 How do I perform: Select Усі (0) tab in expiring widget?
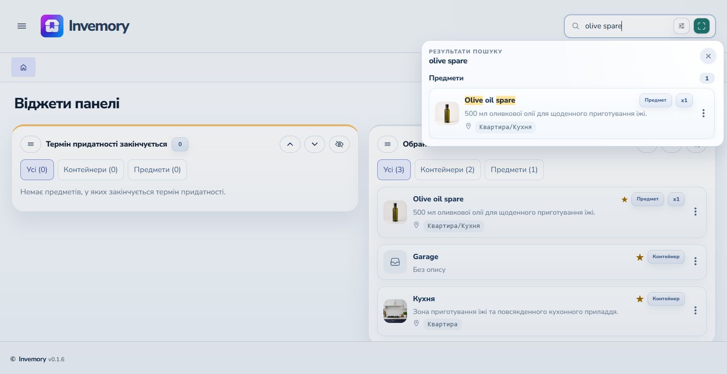pyautogui.click(x=37, y=170)
